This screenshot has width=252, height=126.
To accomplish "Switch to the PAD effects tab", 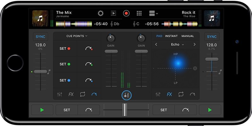I will pos(159,36).
